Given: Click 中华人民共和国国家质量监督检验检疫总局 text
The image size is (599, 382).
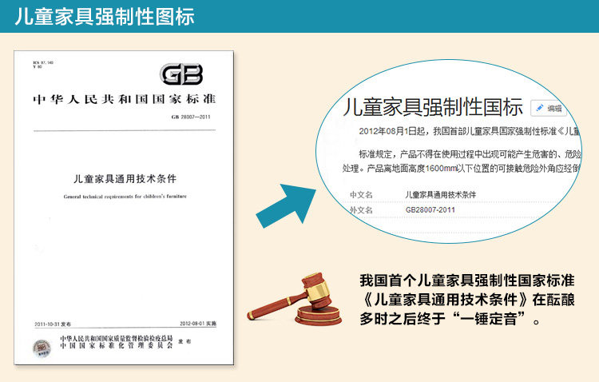Looking at the screenshot, I should point(116,338).
